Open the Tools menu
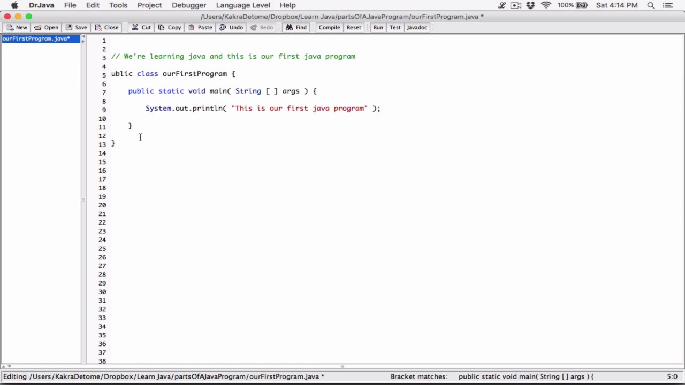Viewport: 685px width, 385px height. pyautogui.click(x=118, y=5)
